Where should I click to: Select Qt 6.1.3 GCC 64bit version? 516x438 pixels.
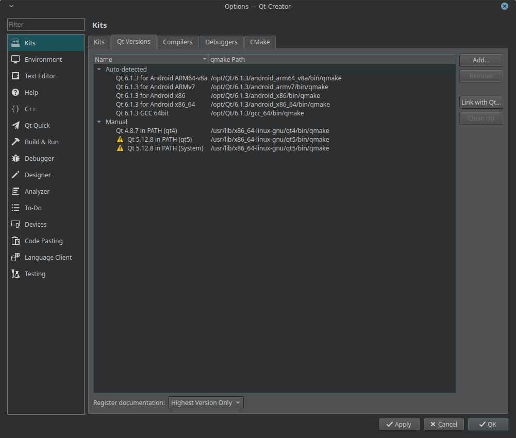coord(142,113)
